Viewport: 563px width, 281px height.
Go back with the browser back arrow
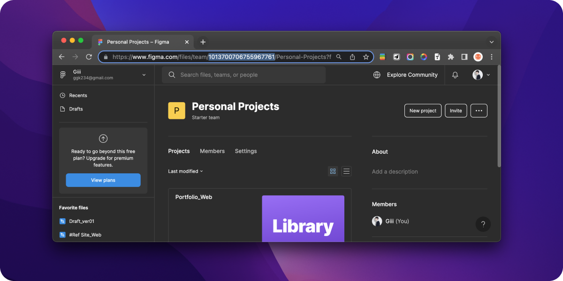point(62,57)
